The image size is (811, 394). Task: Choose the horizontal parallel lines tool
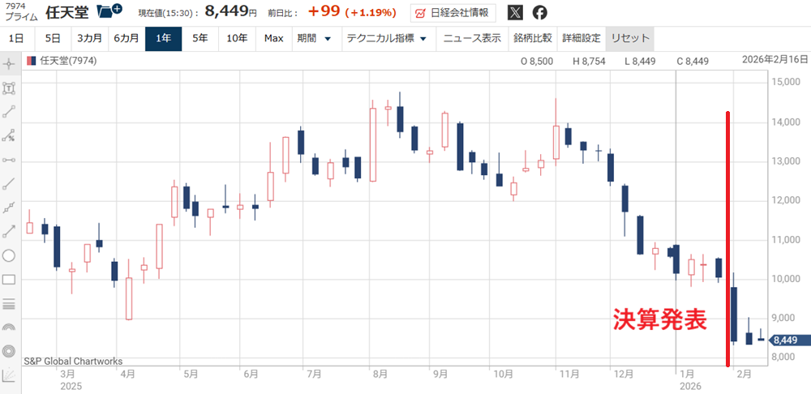[10, 304]
